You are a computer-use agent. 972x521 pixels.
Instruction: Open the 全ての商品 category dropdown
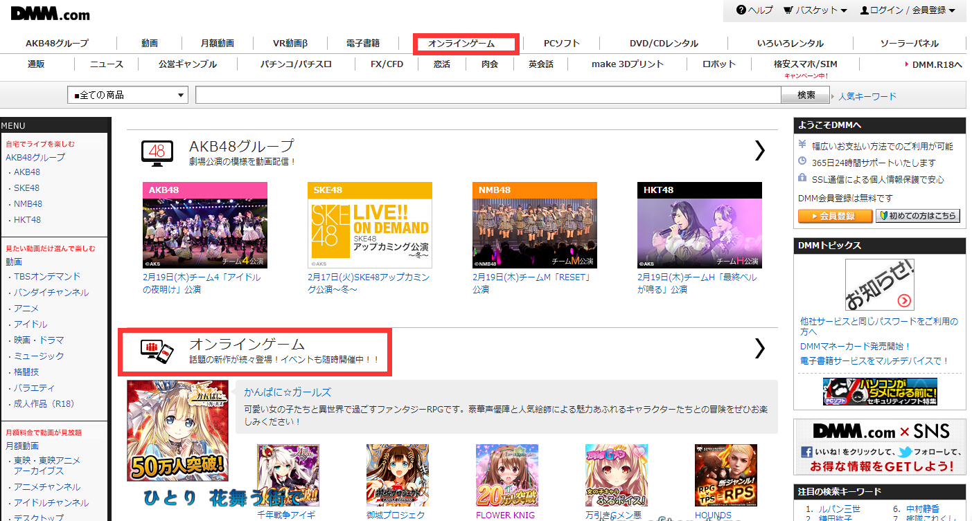coord(127,95)
